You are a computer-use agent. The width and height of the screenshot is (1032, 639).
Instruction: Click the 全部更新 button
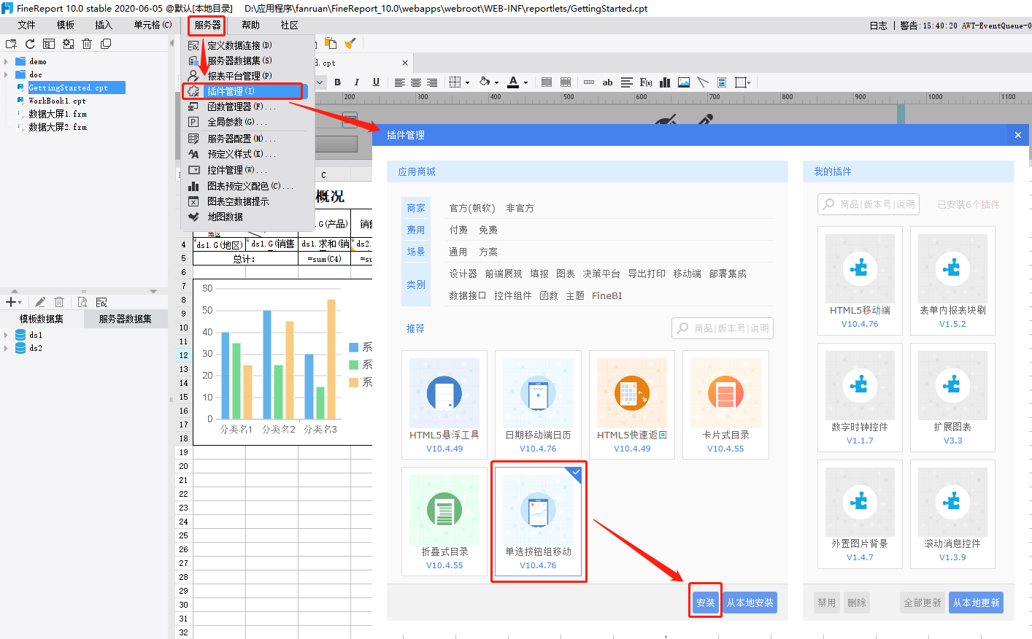click(x=923, y=603)
